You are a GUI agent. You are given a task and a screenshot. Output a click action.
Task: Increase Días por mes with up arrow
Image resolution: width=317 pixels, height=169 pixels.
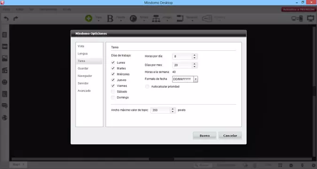(x=194, y=64)
